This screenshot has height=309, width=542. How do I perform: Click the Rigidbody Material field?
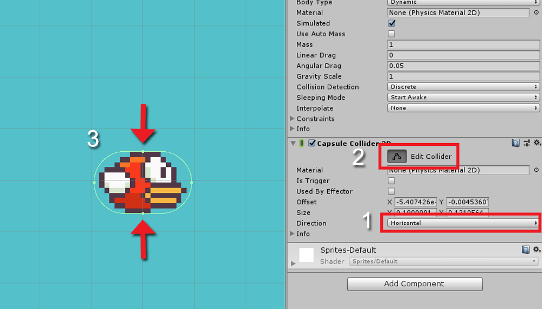point(458,12)
